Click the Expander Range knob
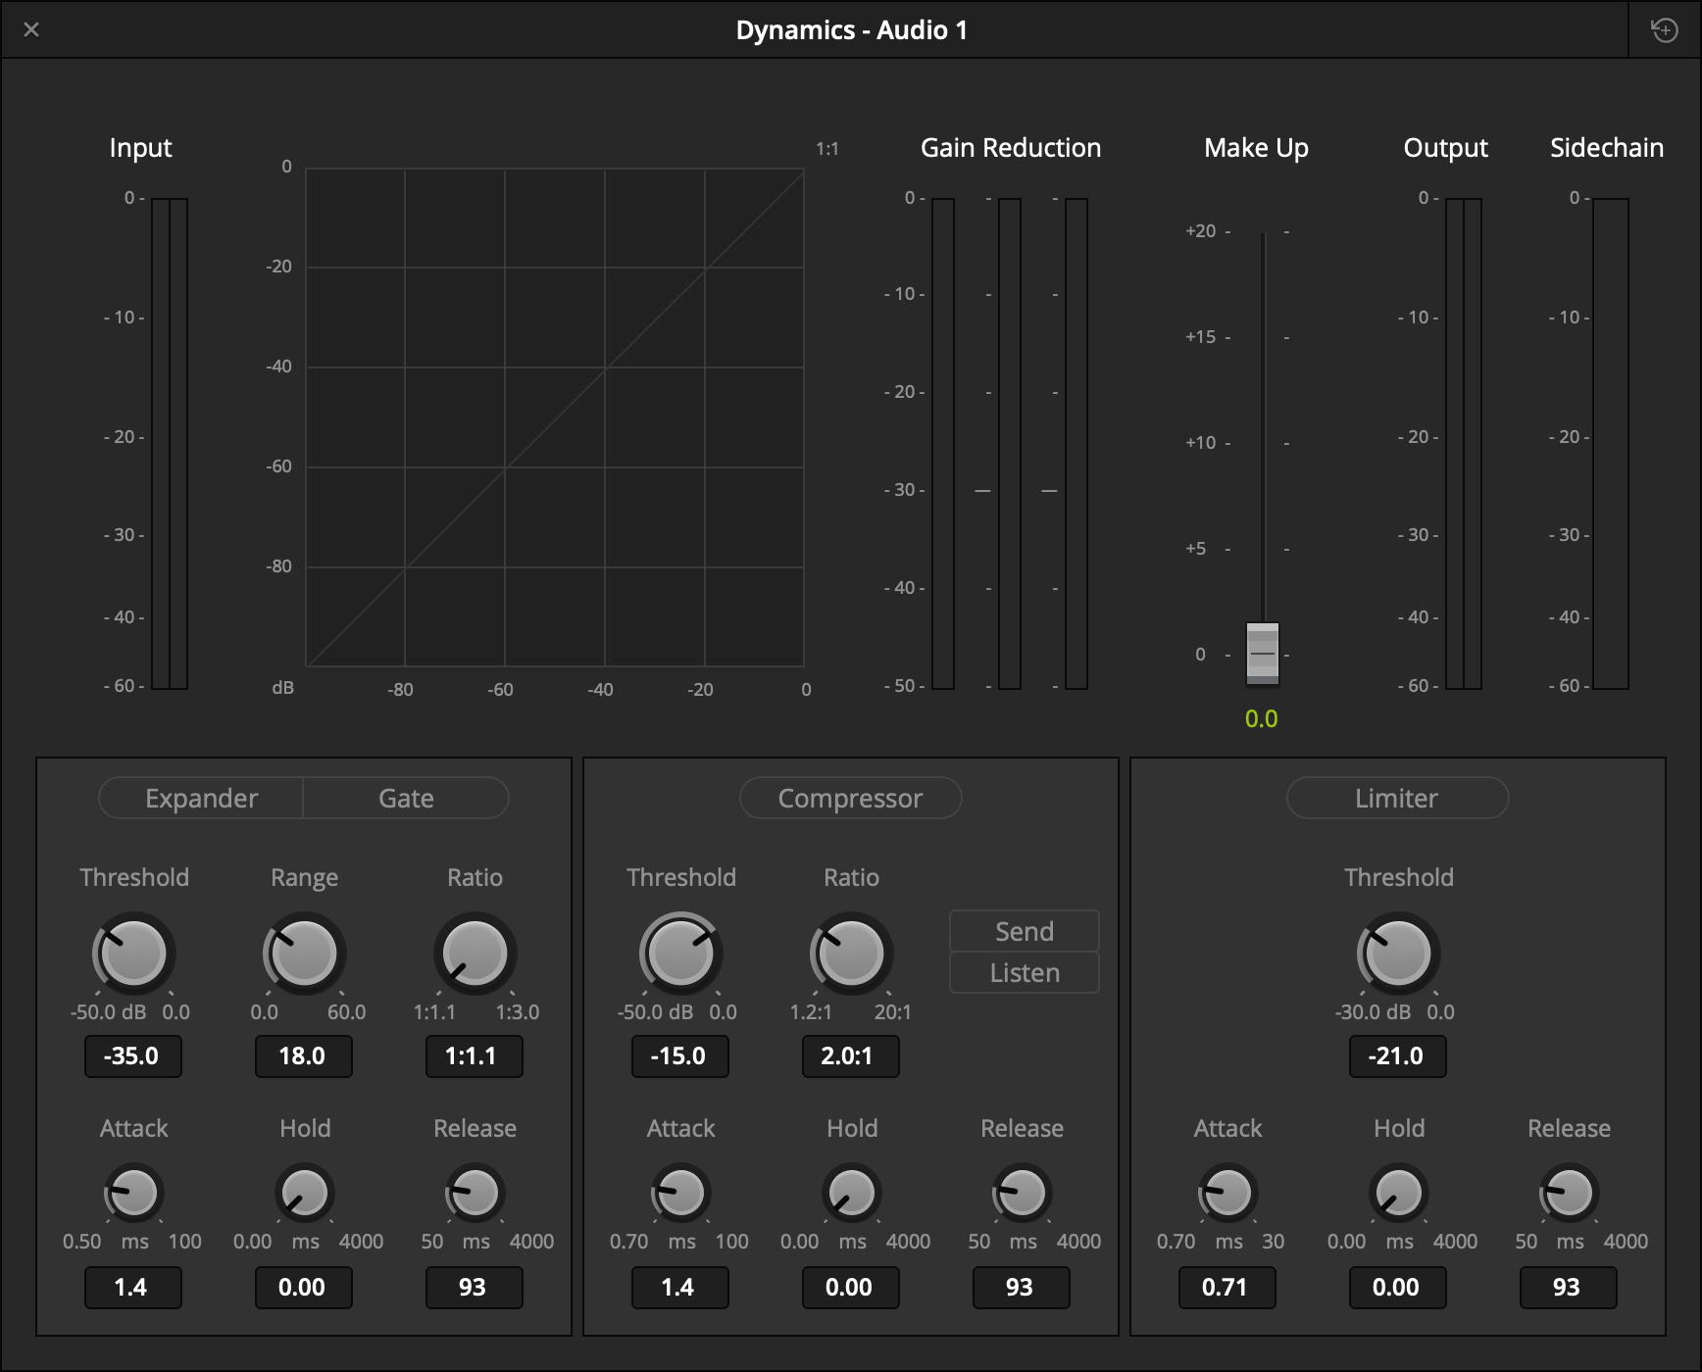1702x1372 pixels. [305, 953]
